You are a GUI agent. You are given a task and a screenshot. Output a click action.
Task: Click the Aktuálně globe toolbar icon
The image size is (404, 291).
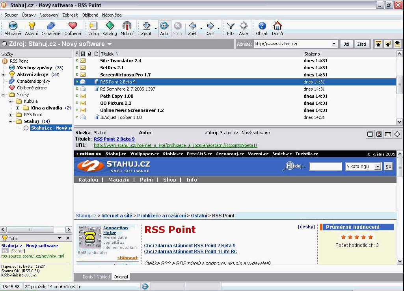[x=13, y=26]
